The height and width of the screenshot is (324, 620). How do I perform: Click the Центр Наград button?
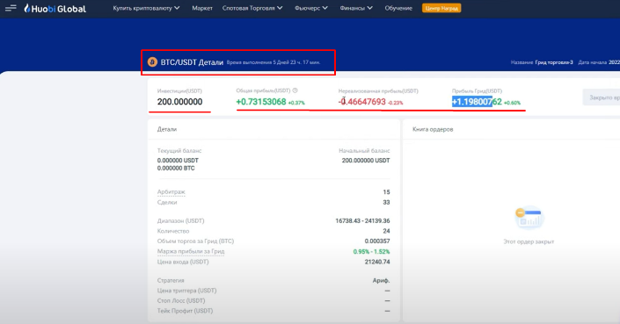tap(441, 8)
